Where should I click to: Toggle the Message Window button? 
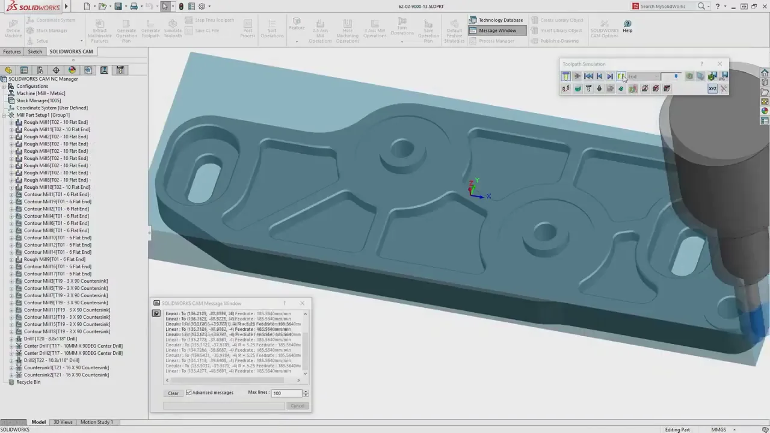tap(497, 30)
